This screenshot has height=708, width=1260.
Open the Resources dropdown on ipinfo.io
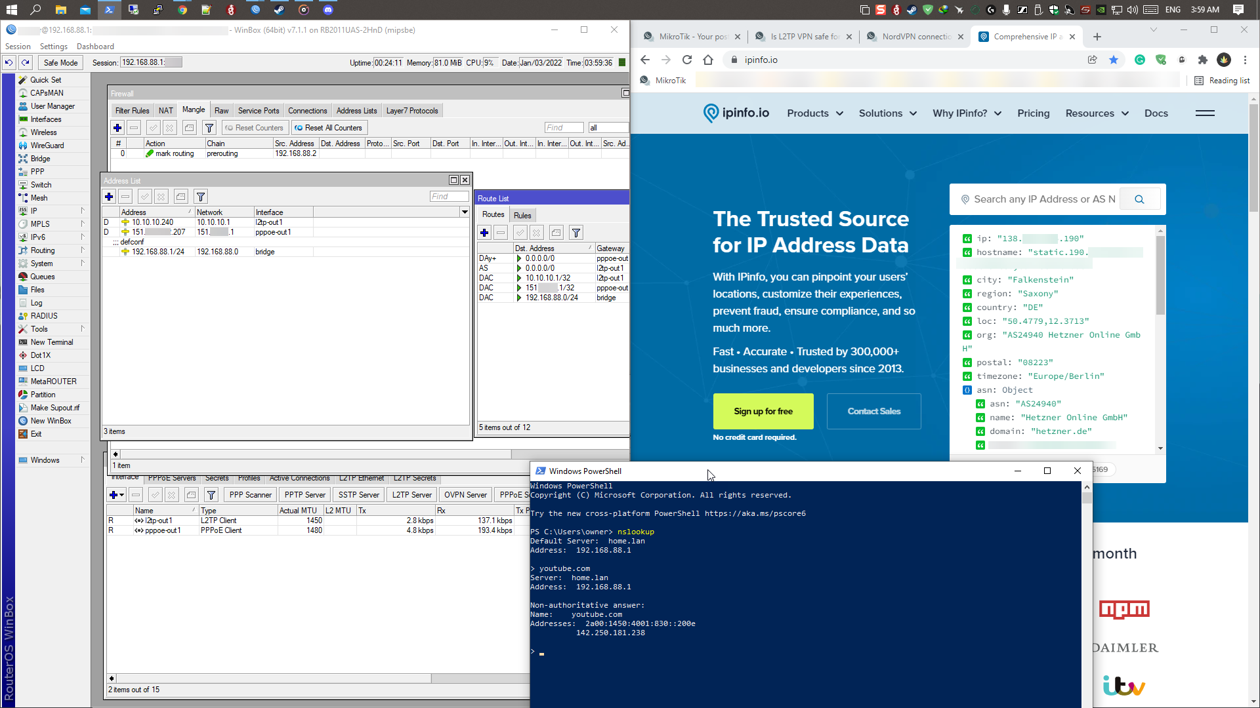click(x=1097, y=113)
